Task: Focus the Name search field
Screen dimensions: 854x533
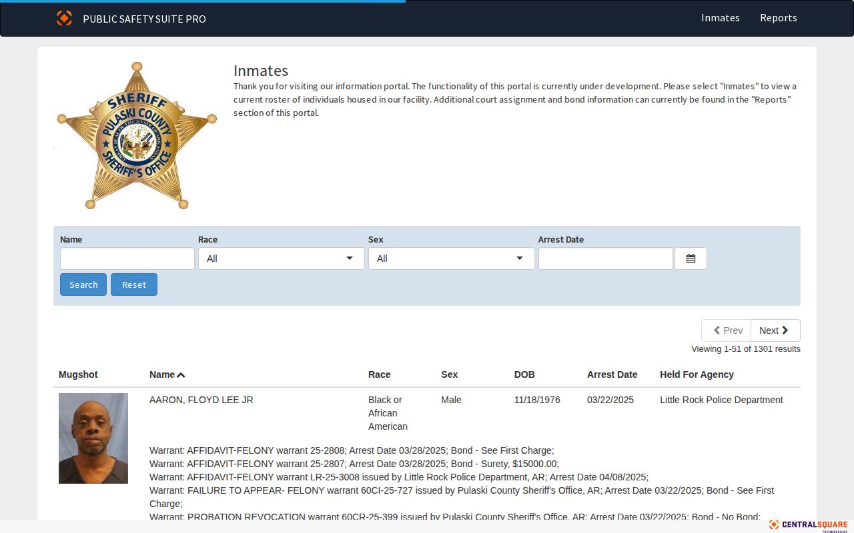Action: [x=127, y=259]
